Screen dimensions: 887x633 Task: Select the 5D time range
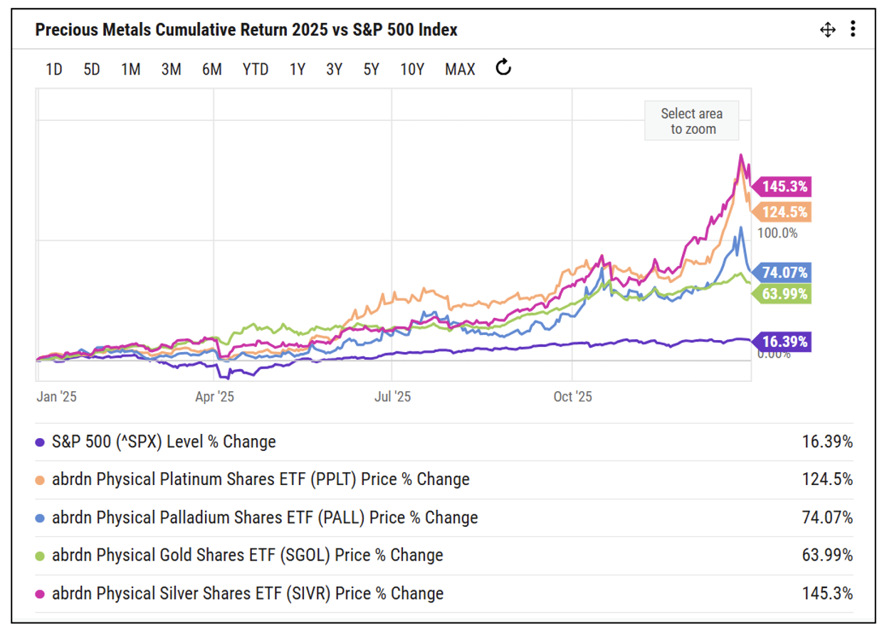[x=91, y=69]
